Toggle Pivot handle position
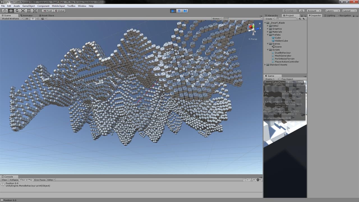The image size is (359, 202). click(x=47, y=11)
